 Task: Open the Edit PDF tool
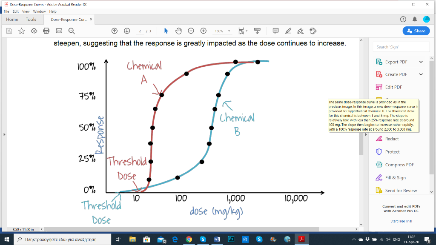(x=394, y=87)
